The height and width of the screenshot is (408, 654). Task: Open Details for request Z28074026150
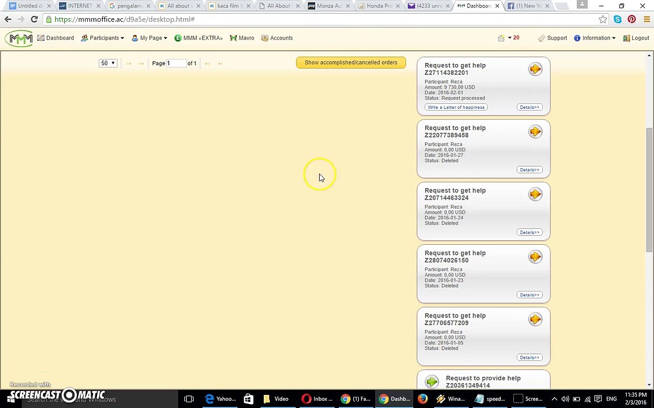pyautogui.click(x=529, y=294)
